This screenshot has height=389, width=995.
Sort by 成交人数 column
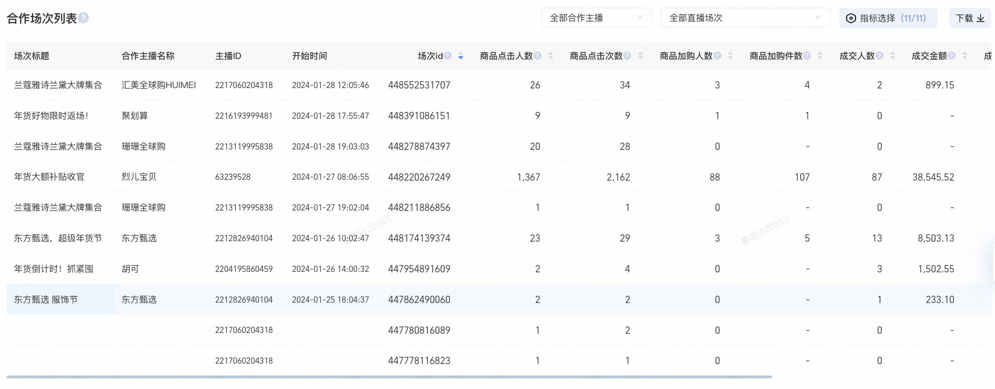click(892, 56)
